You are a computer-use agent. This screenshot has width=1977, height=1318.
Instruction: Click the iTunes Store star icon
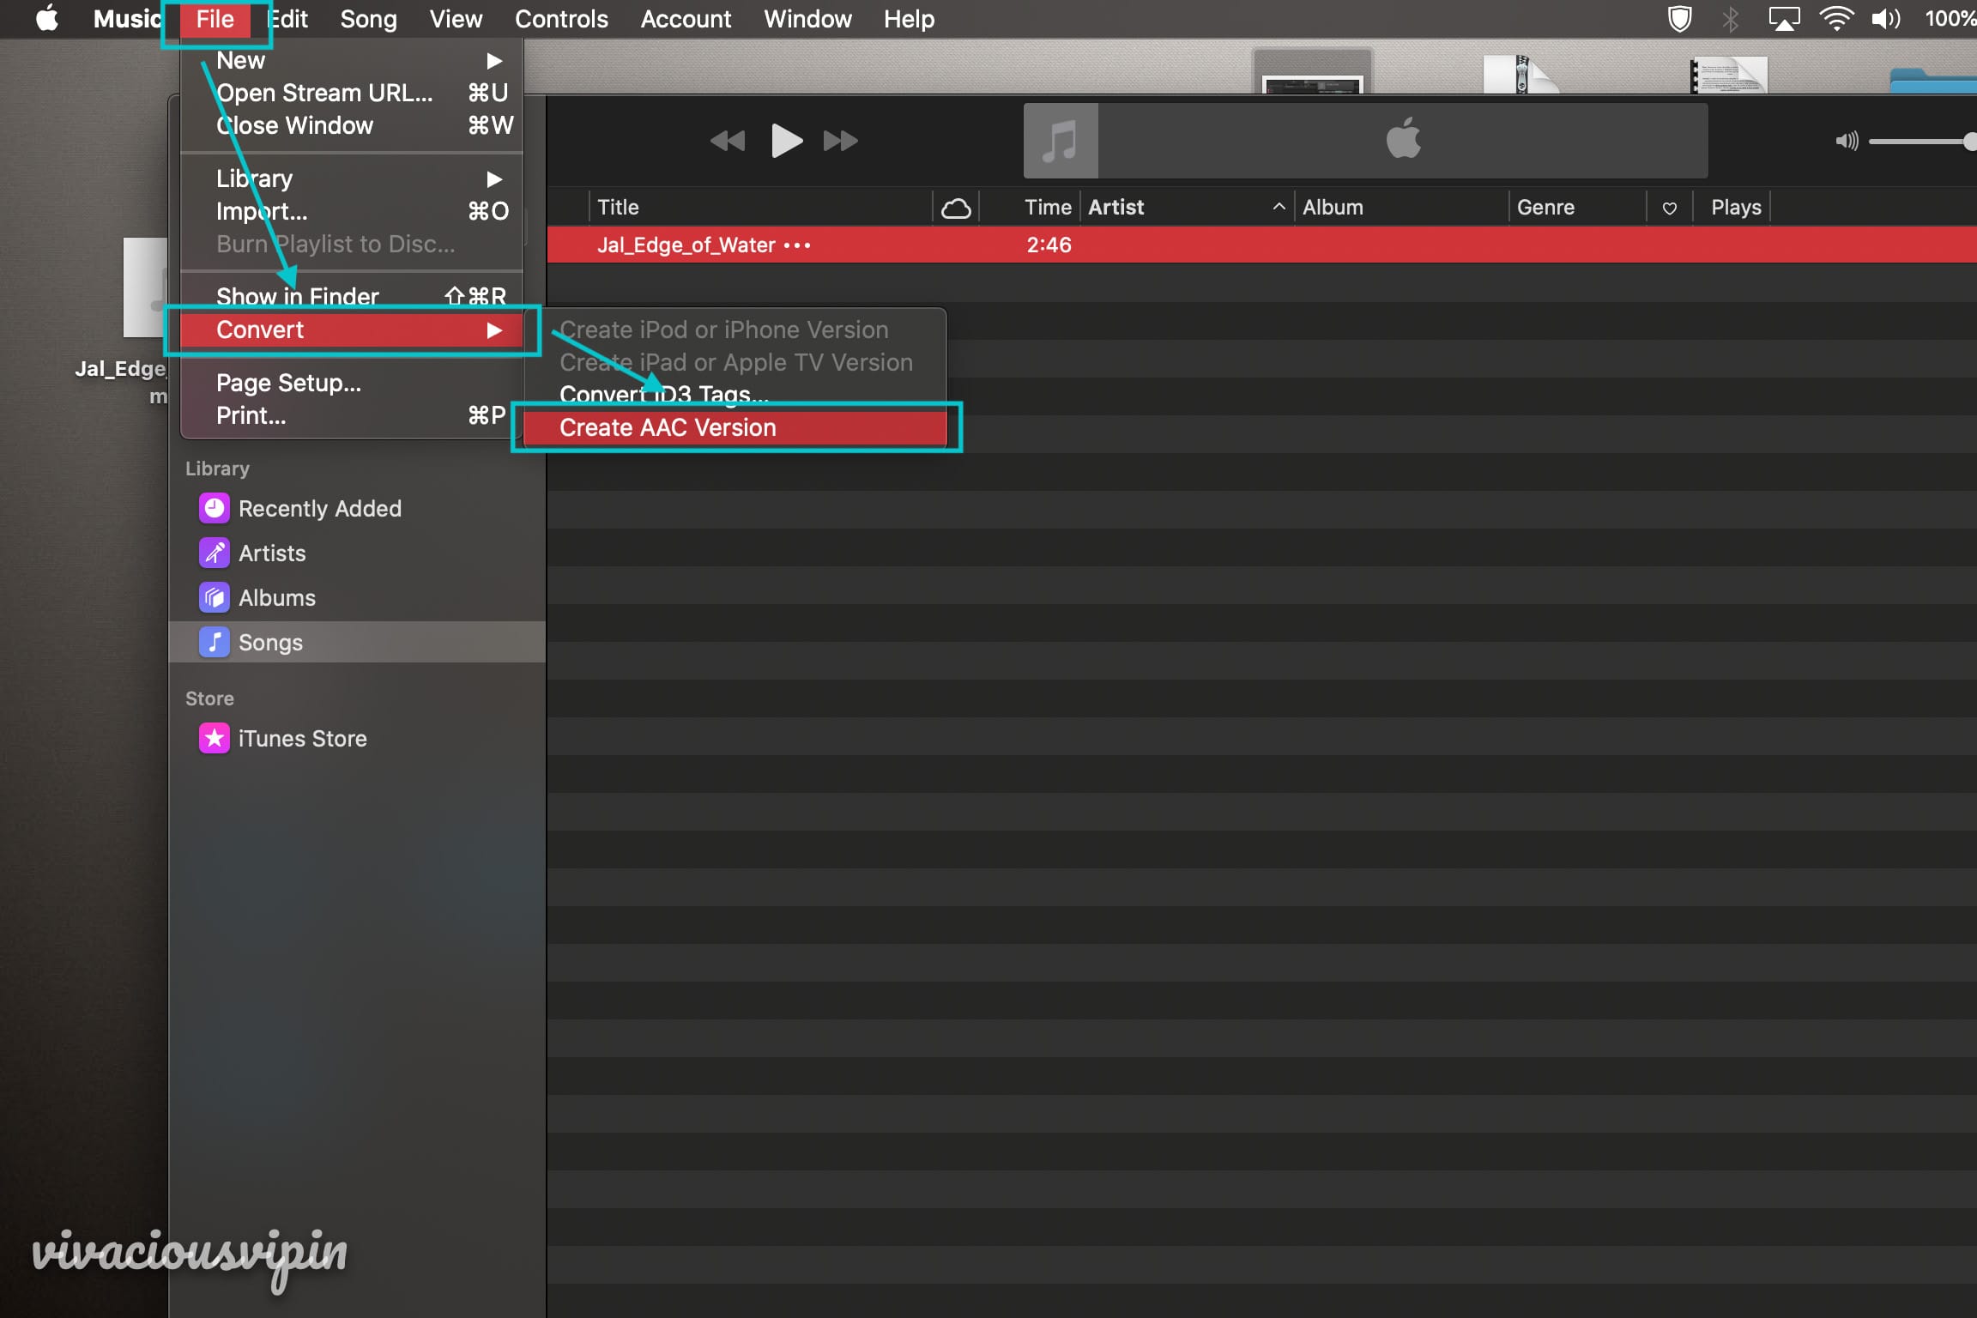click(214, 738)
